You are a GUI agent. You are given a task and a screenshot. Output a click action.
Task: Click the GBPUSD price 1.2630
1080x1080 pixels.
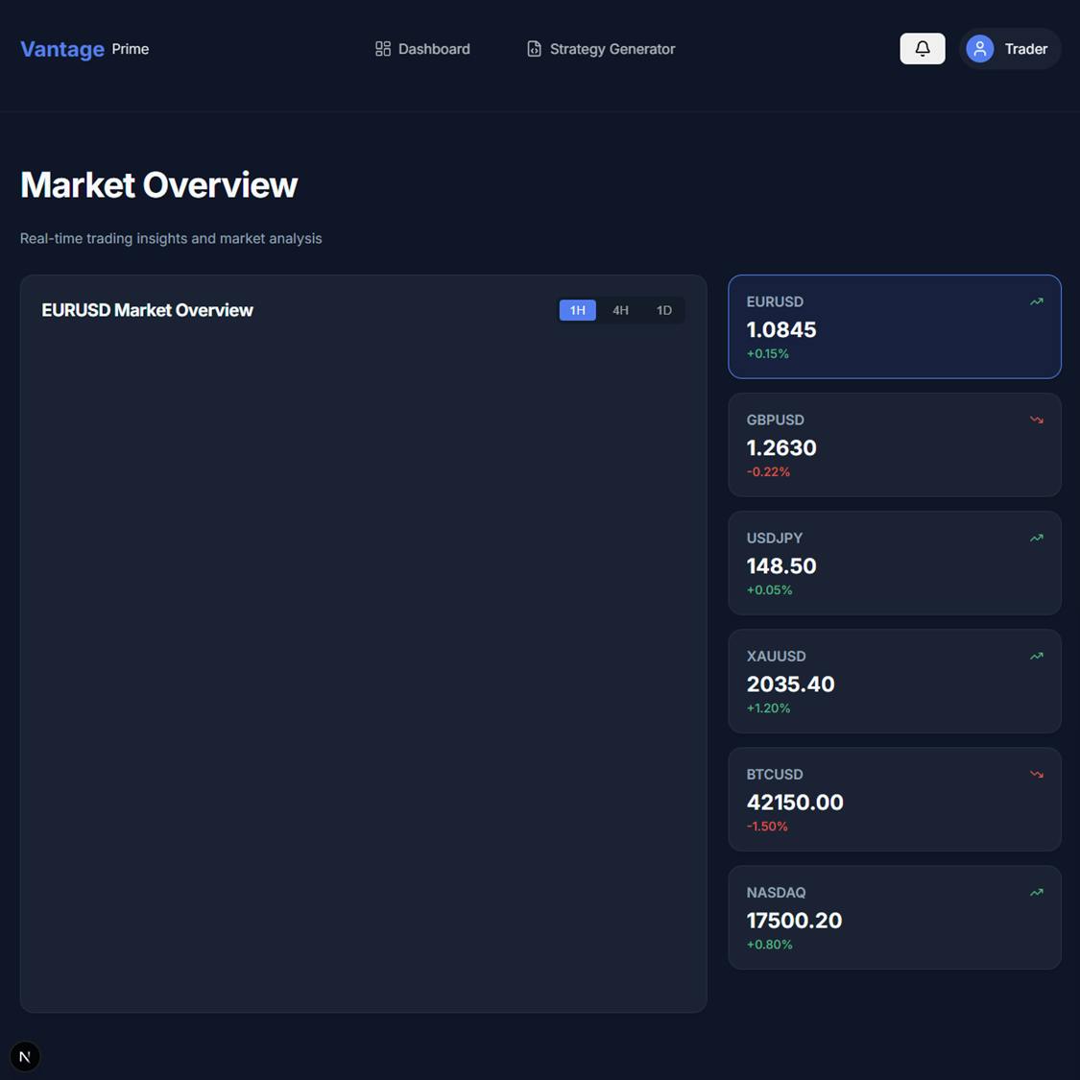tap(781, 448)
